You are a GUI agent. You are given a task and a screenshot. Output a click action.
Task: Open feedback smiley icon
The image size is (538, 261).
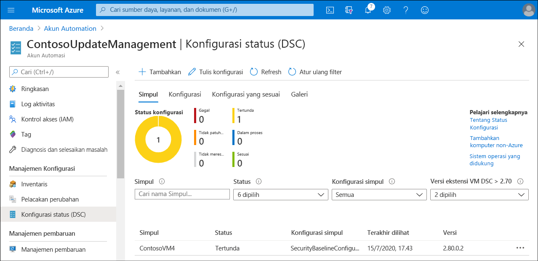pos(425,10)
